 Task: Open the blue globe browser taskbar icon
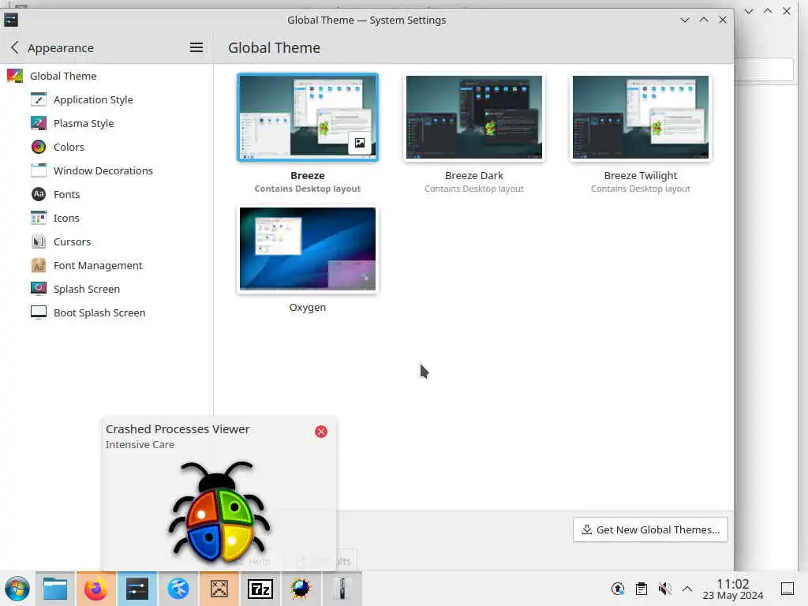(x=178, y=589)
